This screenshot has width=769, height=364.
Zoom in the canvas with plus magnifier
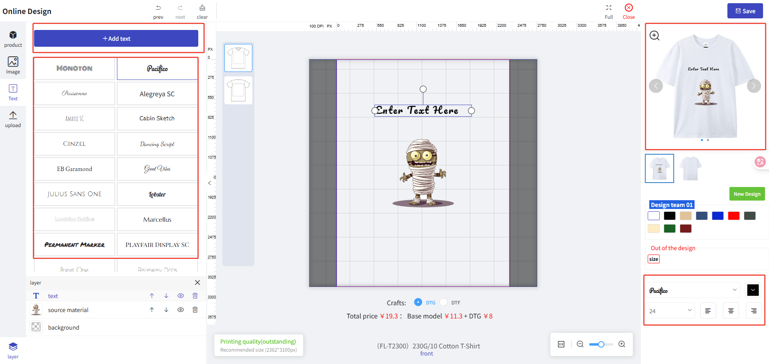(622, 344)
